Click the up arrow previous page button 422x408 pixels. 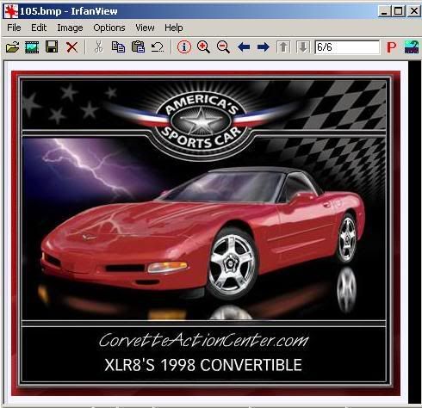[x=283, y=47]
